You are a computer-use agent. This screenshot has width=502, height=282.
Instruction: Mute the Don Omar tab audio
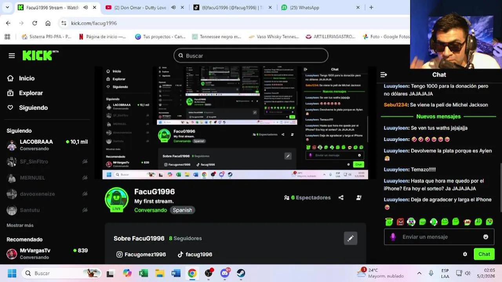tap(173, 7)
